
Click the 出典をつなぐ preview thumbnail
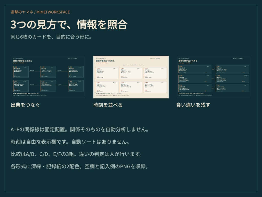click(x=48, y=77)
